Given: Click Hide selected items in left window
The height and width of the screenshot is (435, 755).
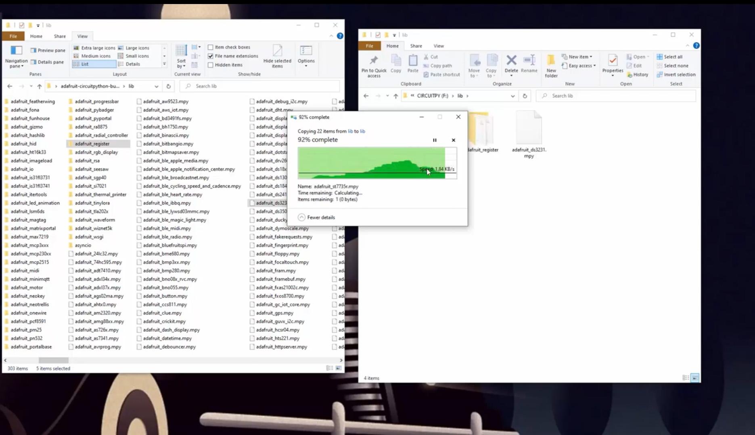Looking at the screenshot, I should click(x=277, y=56).
